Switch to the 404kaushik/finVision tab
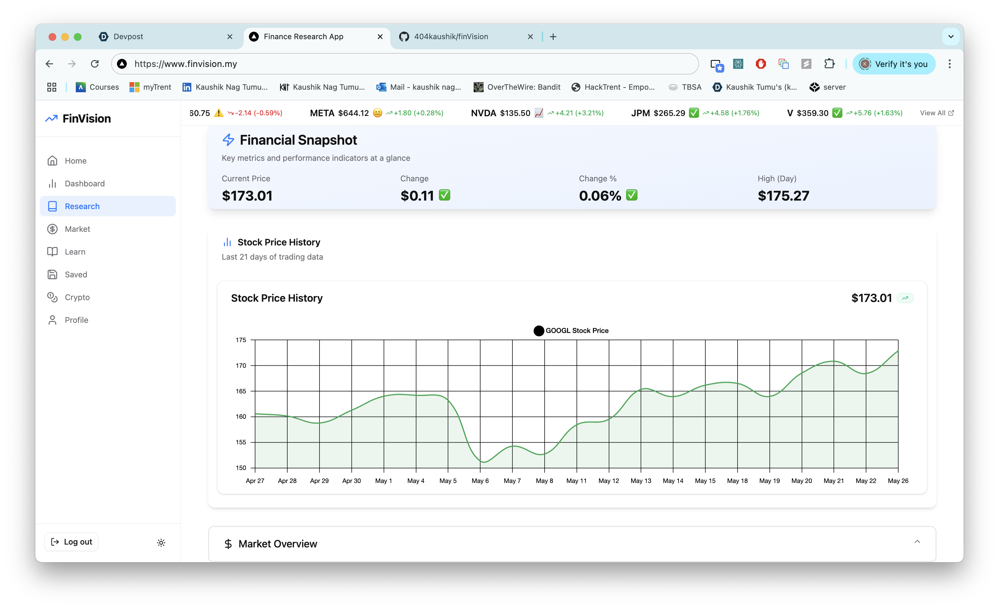 tap(451, 37)
